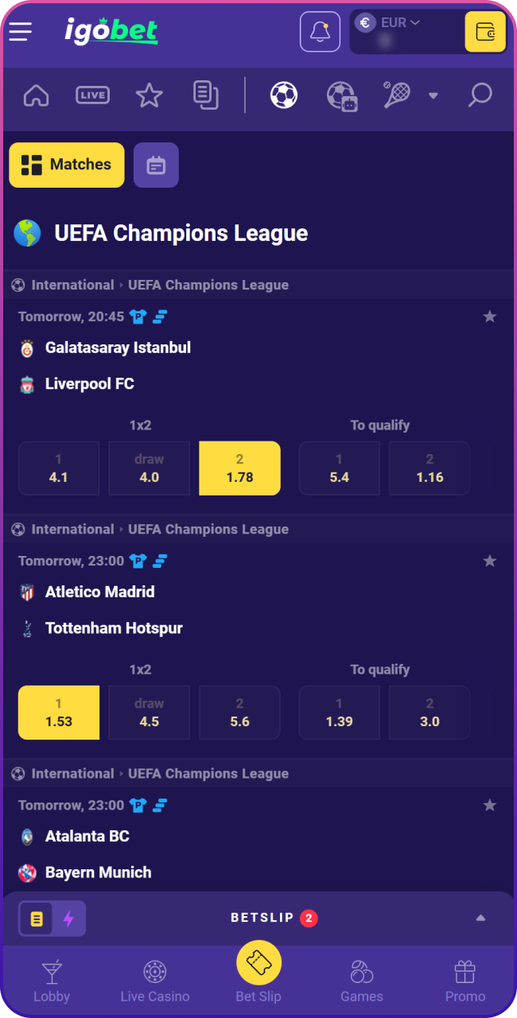Open the wallet deposit button
The image size is (517, 1018).
pyautogui.click(x=484, y=32)
